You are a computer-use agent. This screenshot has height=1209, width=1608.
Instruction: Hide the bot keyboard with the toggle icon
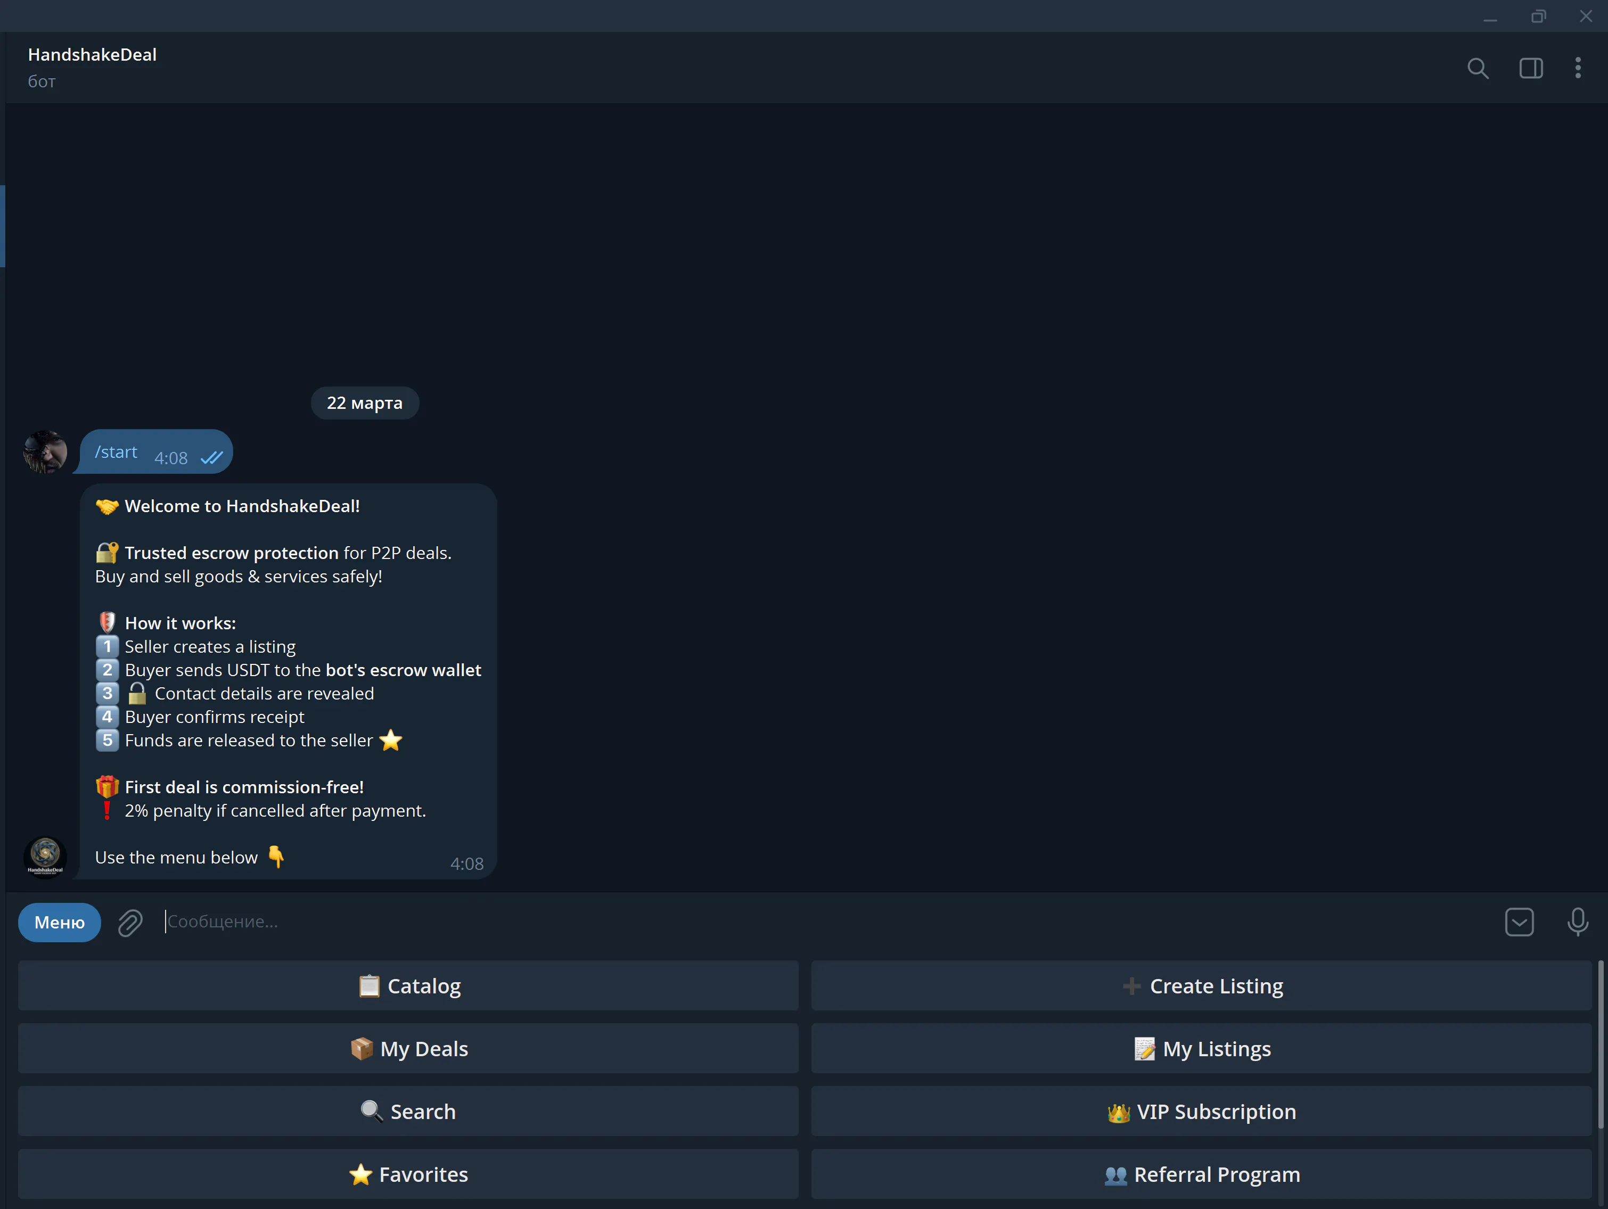(1519, 922)
